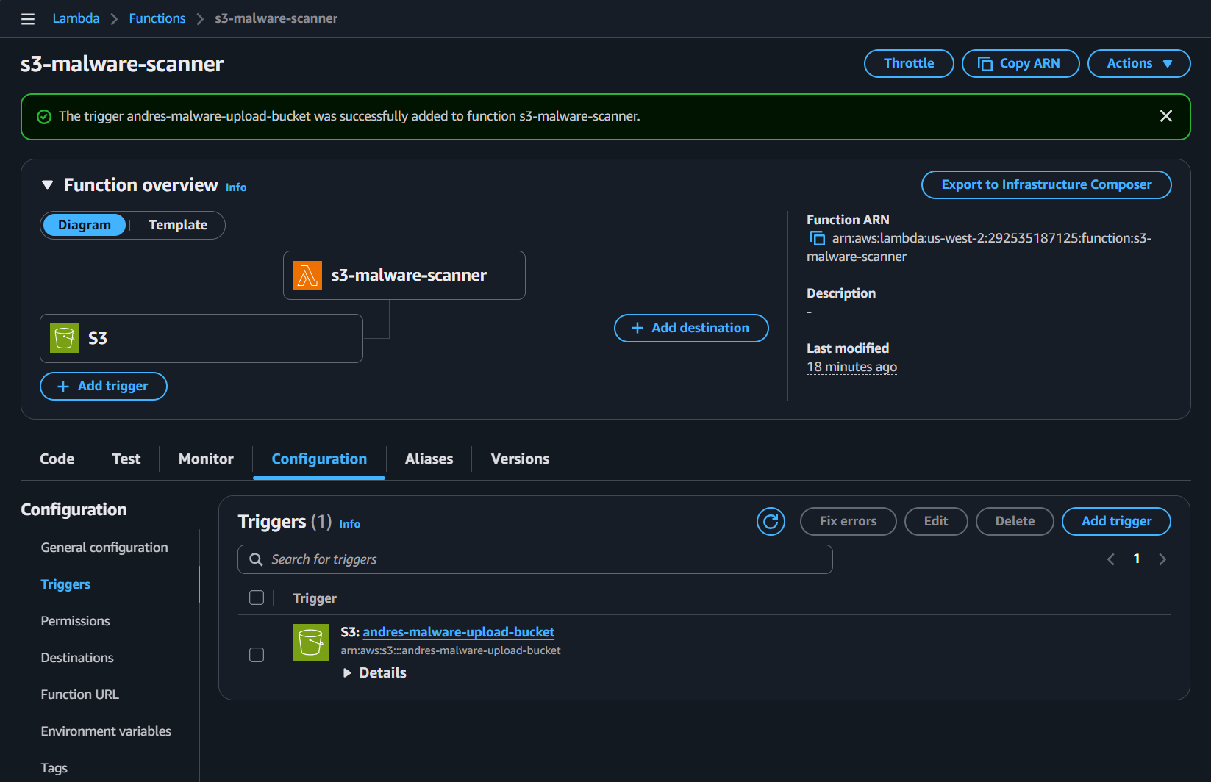Click the Trigger column header
This screenshot has width=1211, height=782.
[315, 598]
